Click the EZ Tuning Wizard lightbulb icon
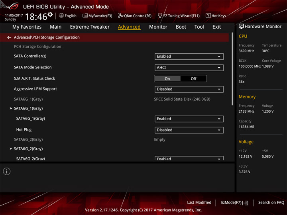The height and width of the screenshot is (215, 287). coord(160,16)
